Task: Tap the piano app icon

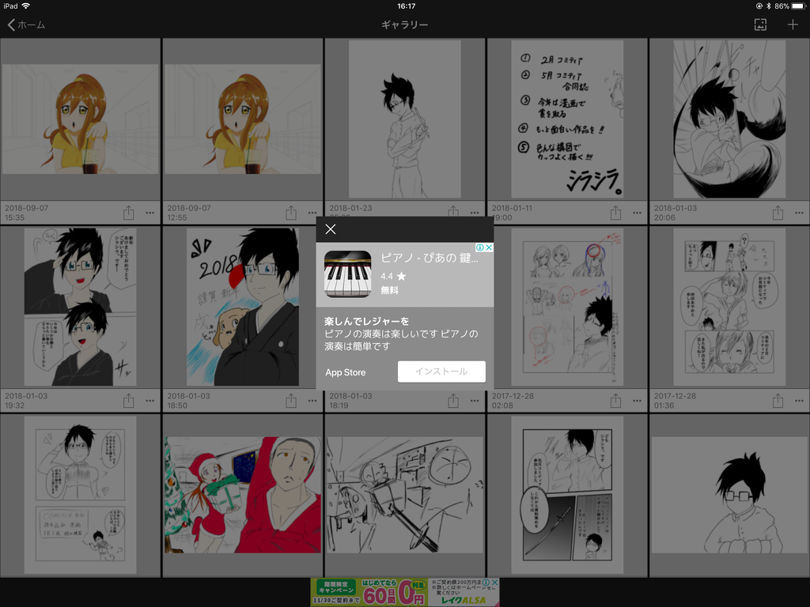Action: (x=348, y=274)
